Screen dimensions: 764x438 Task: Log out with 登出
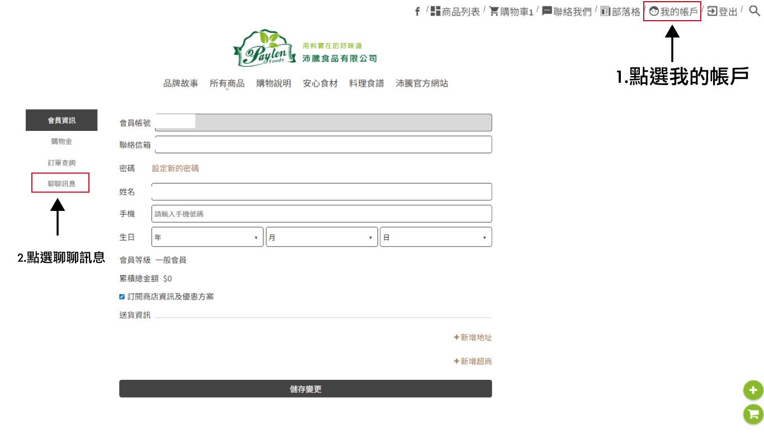click(x=722, y=11)
